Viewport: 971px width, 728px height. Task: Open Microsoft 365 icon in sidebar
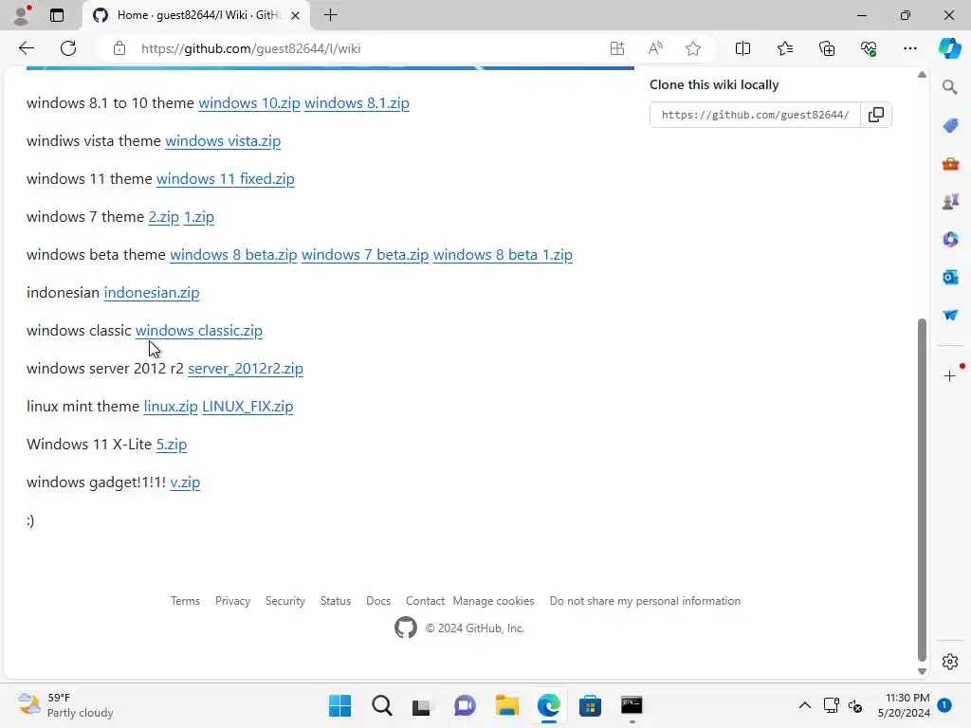(x=950, y=239)
